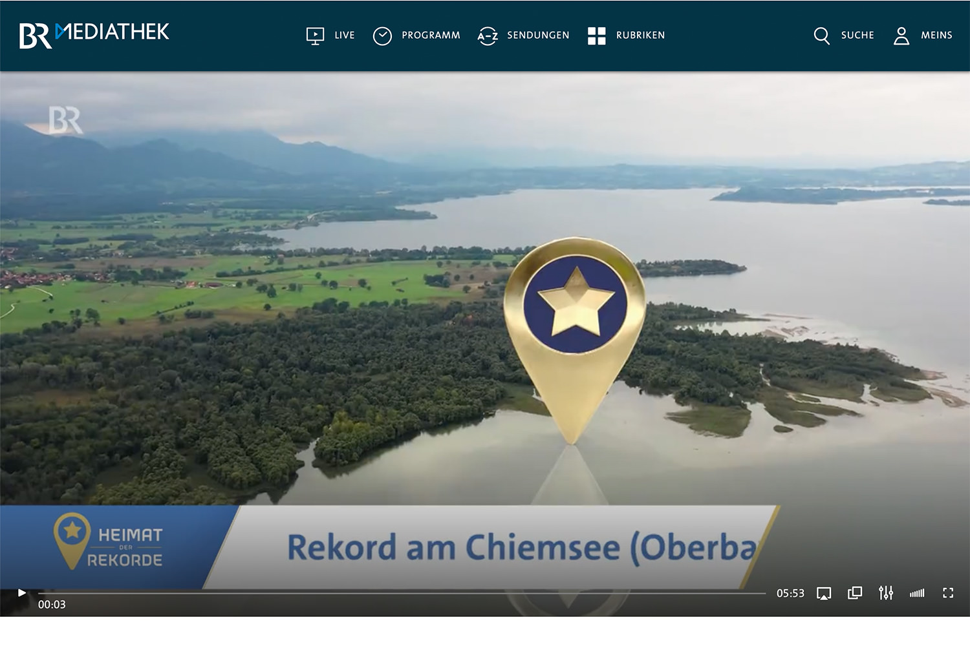The height and width of the screenshot is (646, 970).
Task: Open picture-in-picture window icon
Action: [855, 593]
